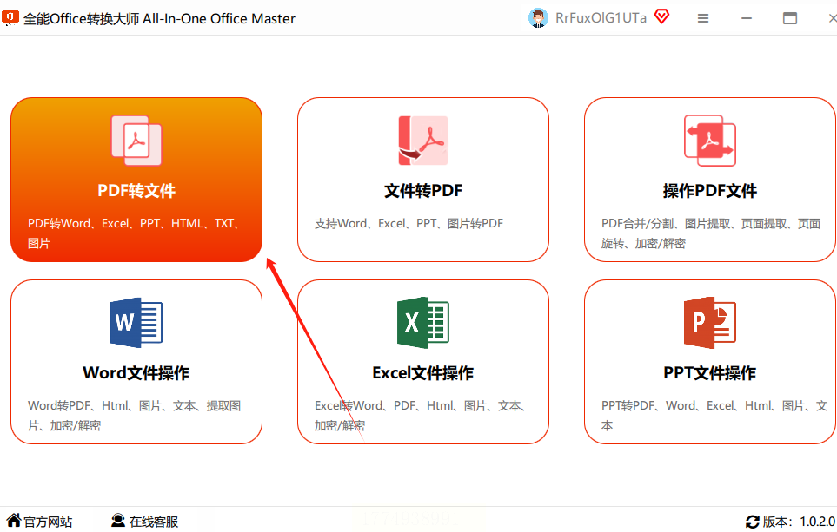This screenshot has width=837, height=532.
Task: Click description PDF转Word、Excel、PPT、HTML、TXT
Action: click(133, 233)
